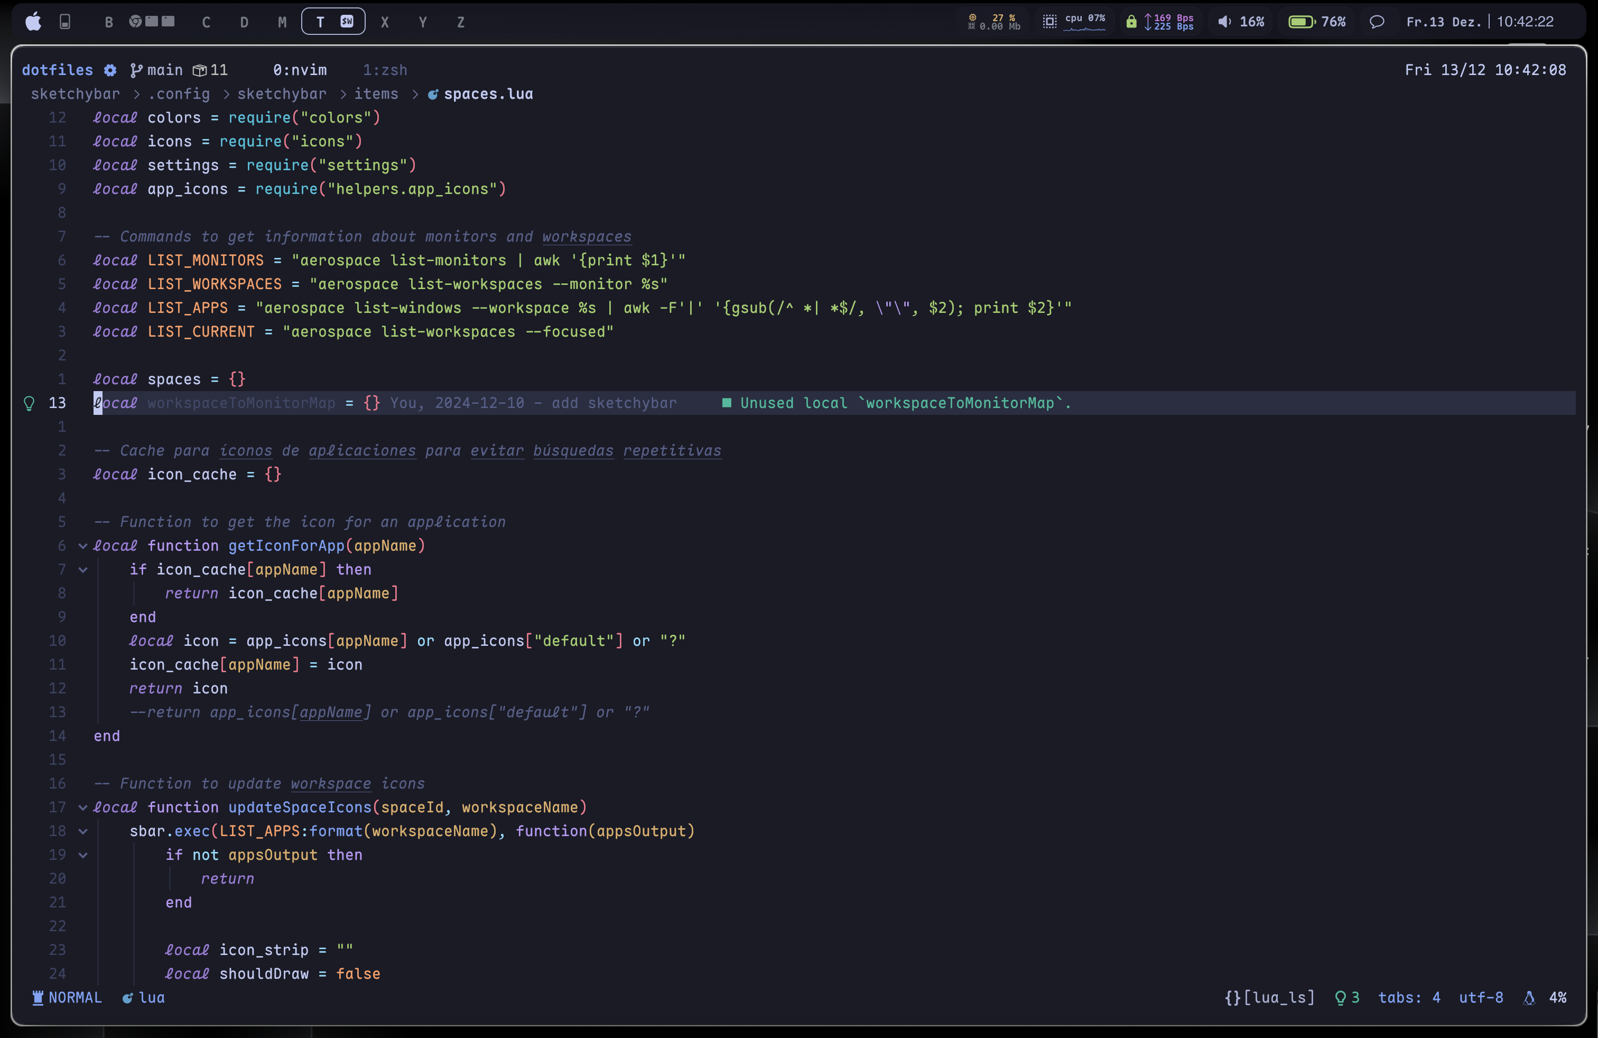Click the items breadcrumb segment
Image resolution: width=1598 pixels, height=1038 pixels.
pyautogui.click(x=376, y=94)
